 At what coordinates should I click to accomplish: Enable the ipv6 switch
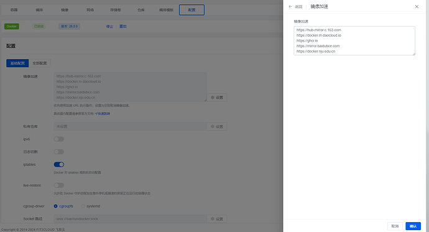(59, 139)
